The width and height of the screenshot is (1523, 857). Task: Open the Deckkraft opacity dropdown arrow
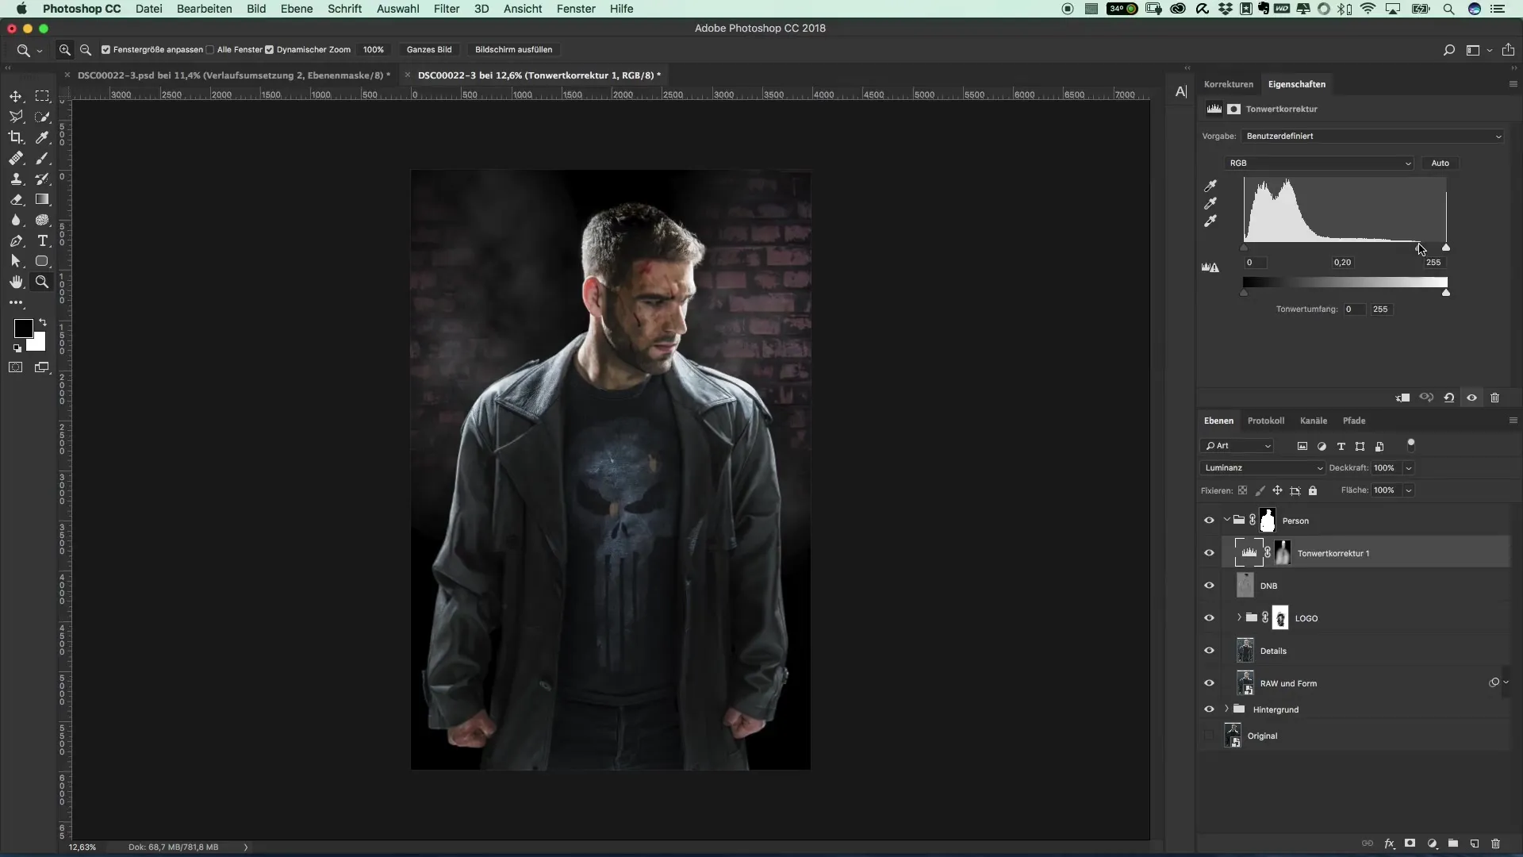tap(1409, 468)
